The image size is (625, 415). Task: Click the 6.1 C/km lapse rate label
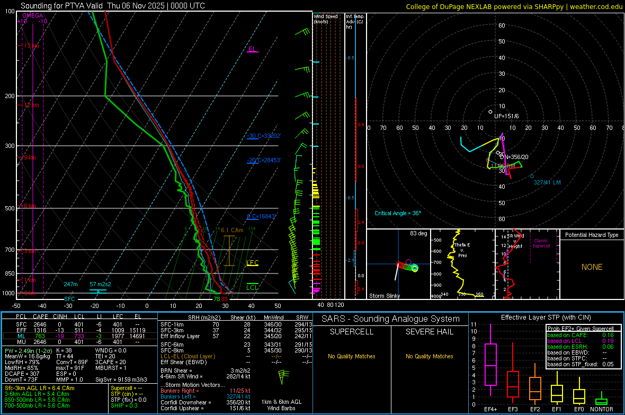(x=232, y=230)
